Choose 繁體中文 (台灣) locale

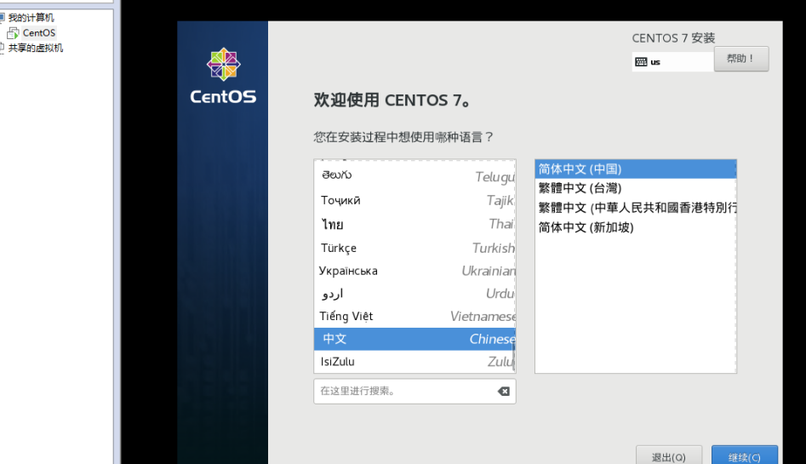point(635,188)
